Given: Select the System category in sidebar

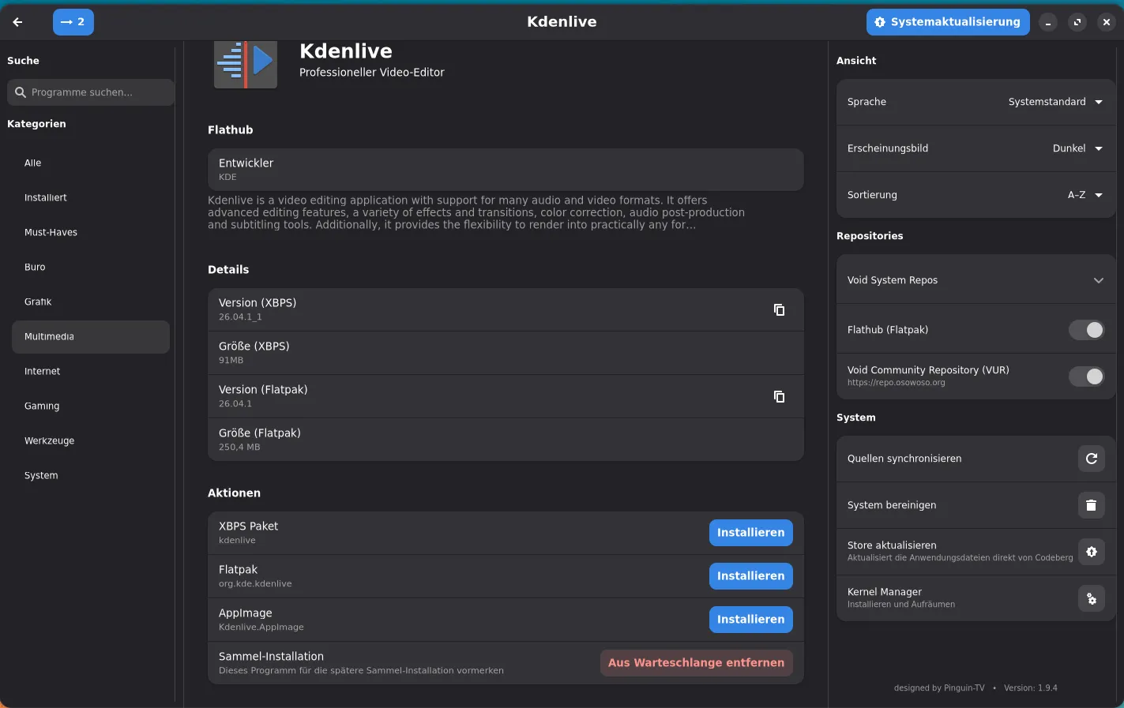Looking at the screenshot, I should point(91,475).
